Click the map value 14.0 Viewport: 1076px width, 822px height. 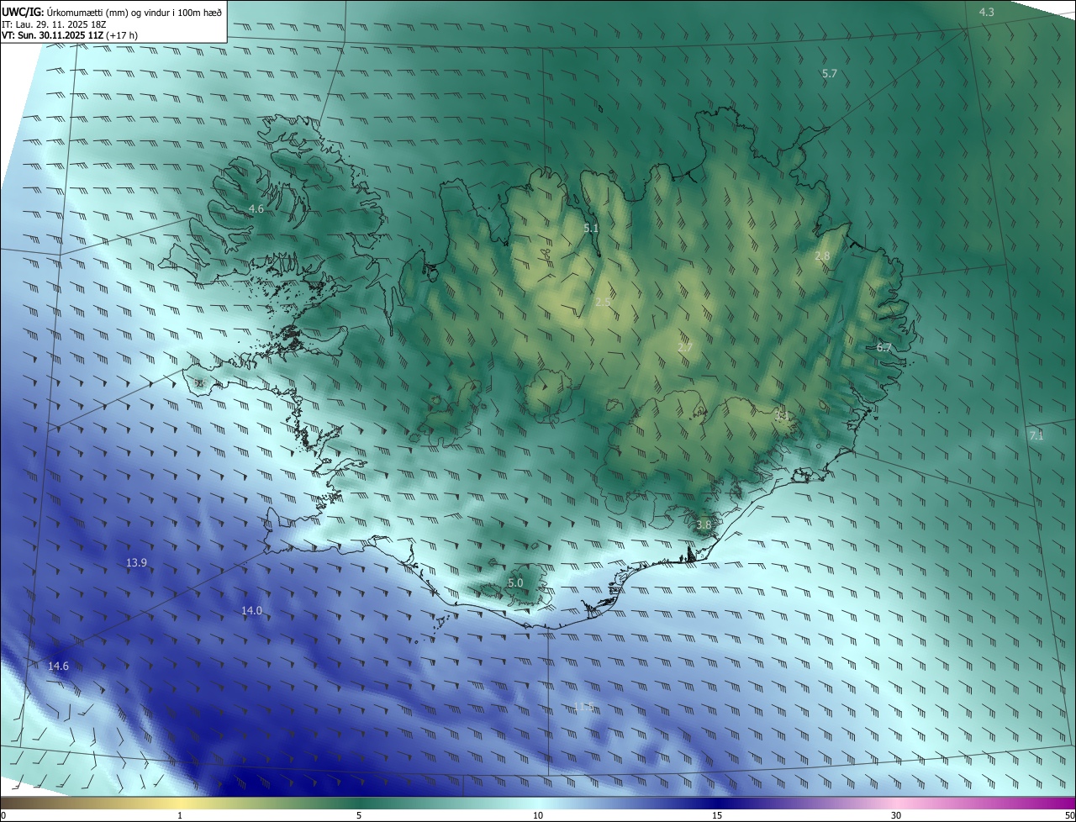tap(251, 610)
